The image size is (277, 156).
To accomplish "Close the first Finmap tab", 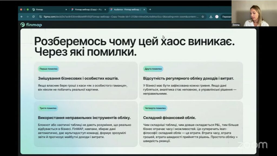I will pyautogui.click(x=66, y=9).
